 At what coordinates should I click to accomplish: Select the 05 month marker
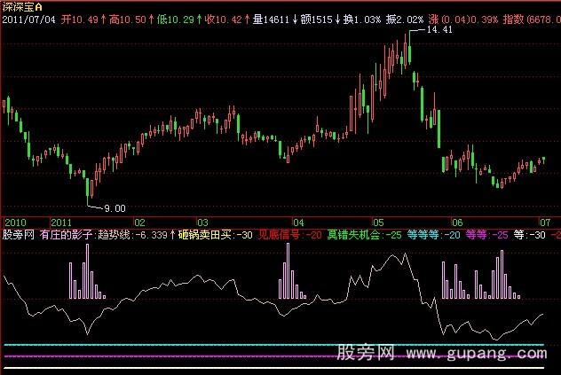[x=378, y=223]
